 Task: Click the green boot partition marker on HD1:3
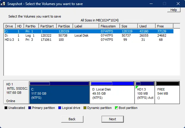coord(137,87)
